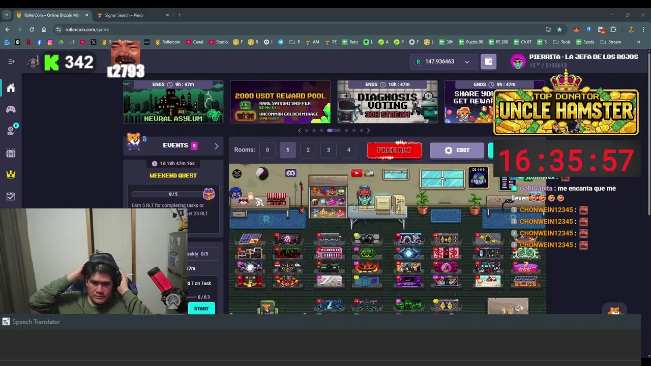Switch to Signar Search browser tab
The image size is (651, 366).
133,15
